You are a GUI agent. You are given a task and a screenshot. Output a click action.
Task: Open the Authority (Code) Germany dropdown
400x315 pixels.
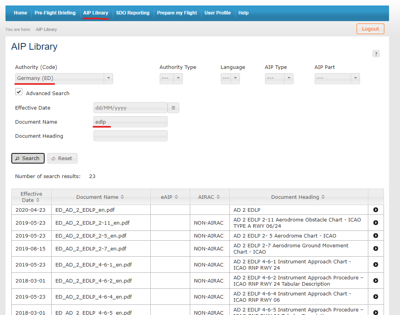tap(64, 78)
